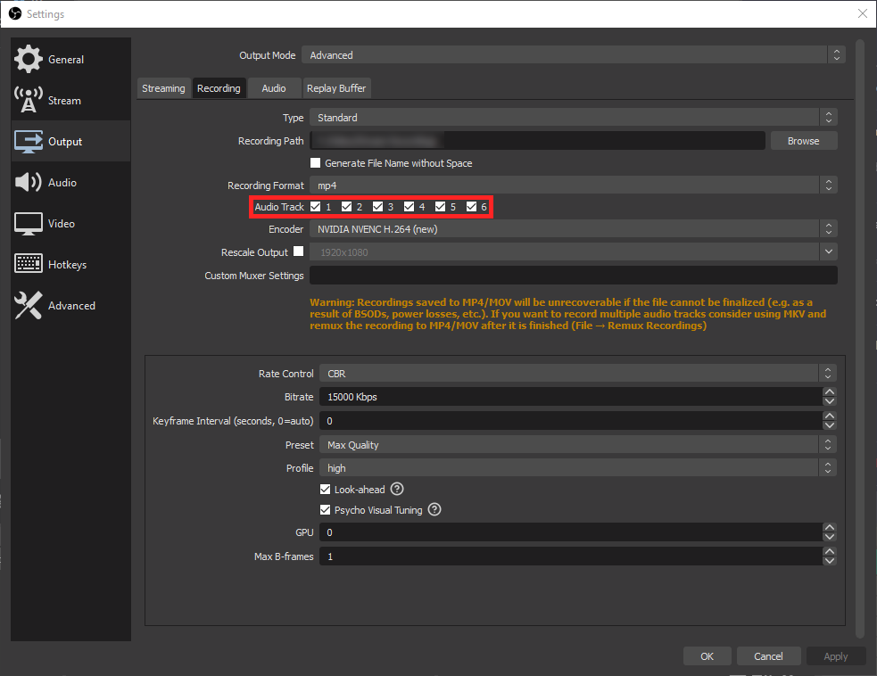
Task: Decrease Bitrate with down arrow
Action: pyautogui.click(x=830, y=401)
